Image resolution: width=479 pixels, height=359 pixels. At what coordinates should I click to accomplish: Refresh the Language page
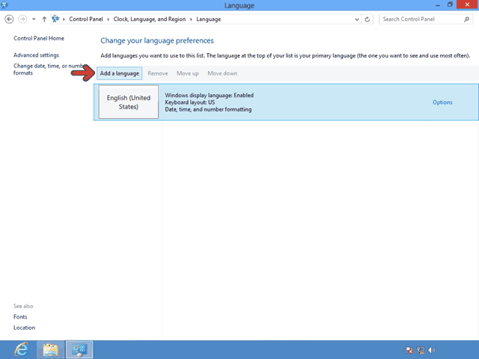coord(367,19)
